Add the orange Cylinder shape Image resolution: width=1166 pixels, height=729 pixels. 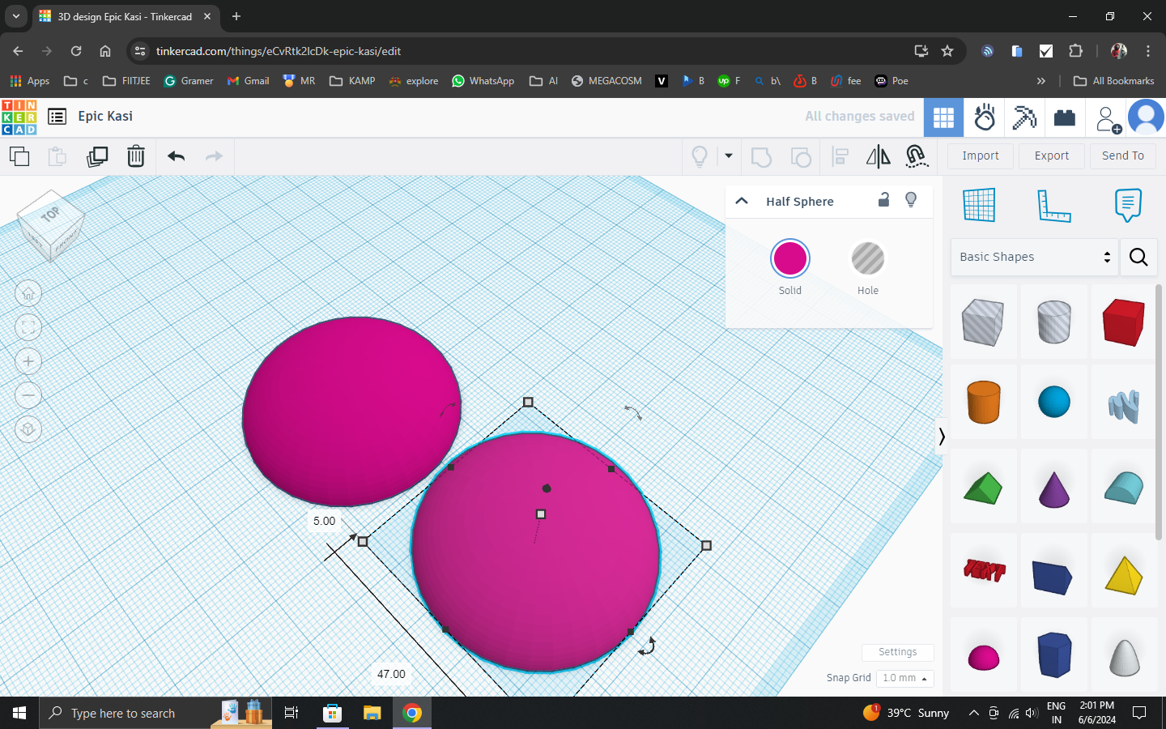coord(984,402)
